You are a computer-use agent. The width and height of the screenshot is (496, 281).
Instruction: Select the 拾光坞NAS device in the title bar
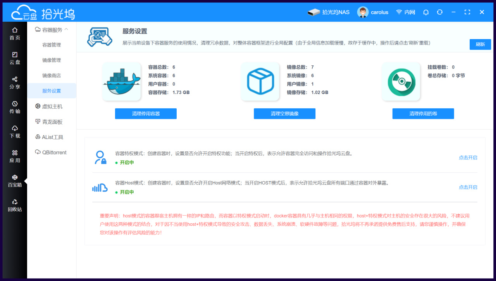point(329,12)
